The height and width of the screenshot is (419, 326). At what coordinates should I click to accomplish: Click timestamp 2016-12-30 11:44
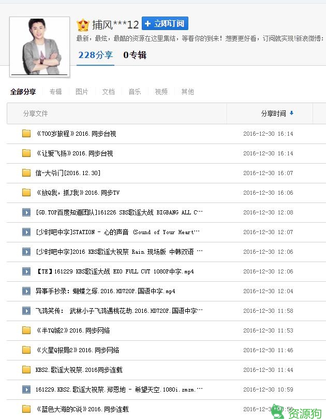tap(268, 370)
